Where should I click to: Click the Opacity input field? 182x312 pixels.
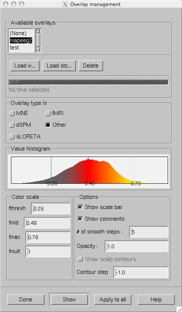137,246
